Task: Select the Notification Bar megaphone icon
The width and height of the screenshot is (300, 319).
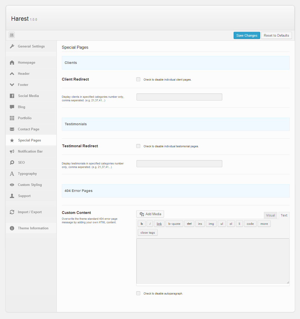Action: (x=12, y=151)
